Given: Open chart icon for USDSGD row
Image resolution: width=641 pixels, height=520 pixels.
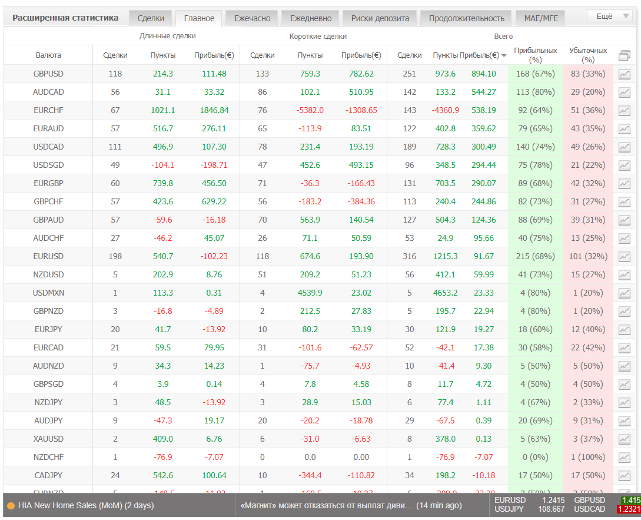Looking at the screenshot, I should [x=624, y=165].
